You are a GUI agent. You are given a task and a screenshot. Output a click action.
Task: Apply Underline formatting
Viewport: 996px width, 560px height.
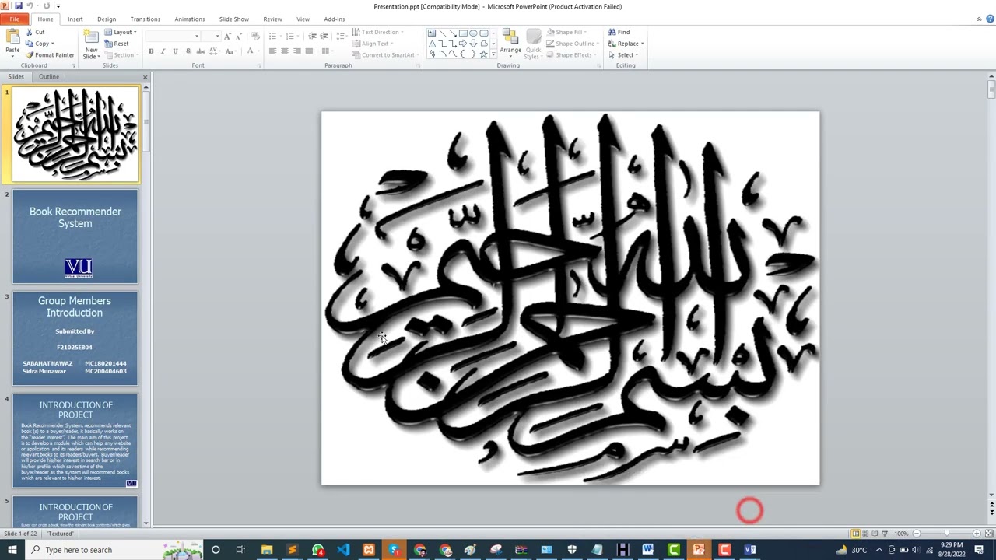(175, 51)
